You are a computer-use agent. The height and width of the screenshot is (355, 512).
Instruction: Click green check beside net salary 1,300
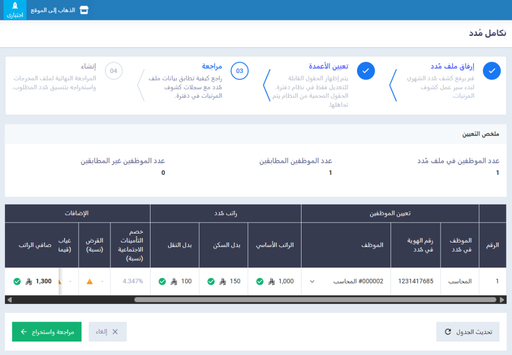[17, 281]
